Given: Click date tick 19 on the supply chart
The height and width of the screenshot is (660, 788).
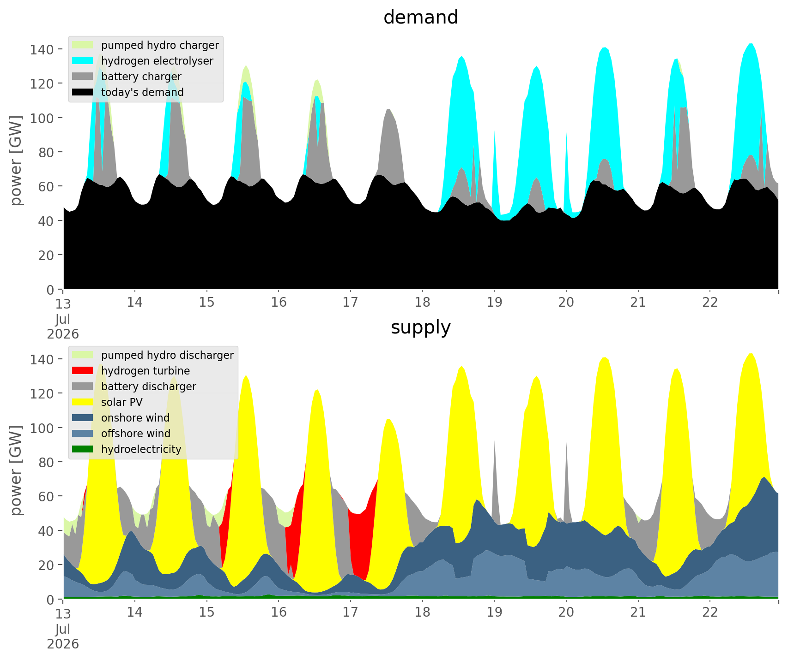Looking at the screenshot, I should pos(494,612).
